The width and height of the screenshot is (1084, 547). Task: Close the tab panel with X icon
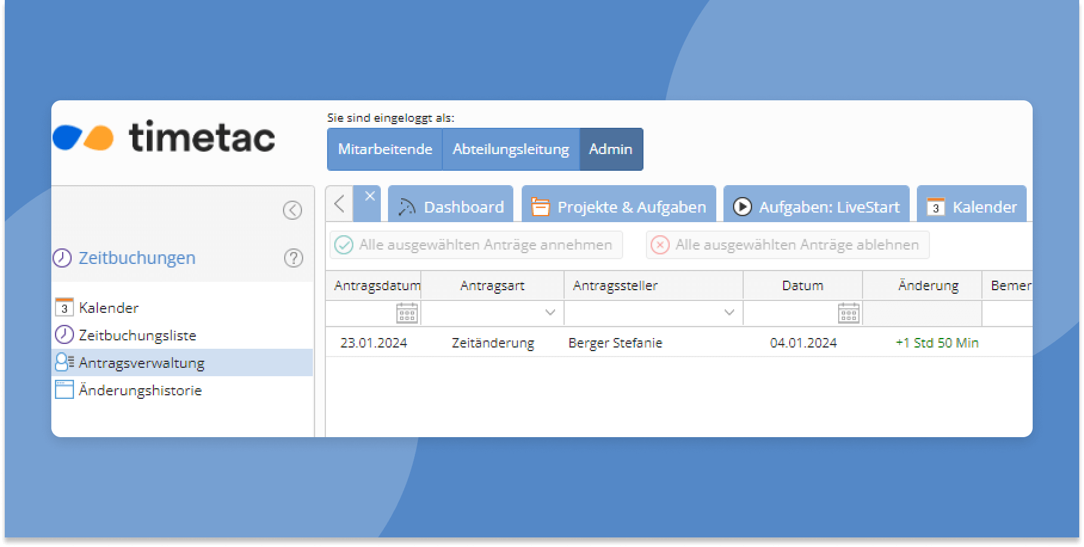[369, 196]
